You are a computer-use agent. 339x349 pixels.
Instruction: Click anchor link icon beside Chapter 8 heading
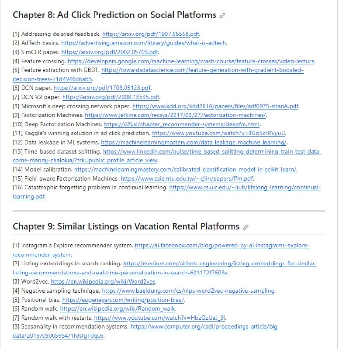coord(222,15)
